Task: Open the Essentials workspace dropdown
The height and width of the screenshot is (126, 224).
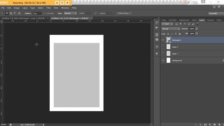Action: (216, 13)
